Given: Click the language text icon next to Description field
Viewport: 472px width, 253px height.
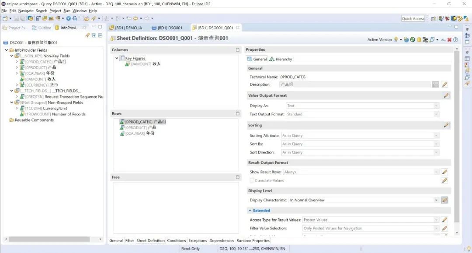Looking at the screenshot, I should [x=436, y=84].
